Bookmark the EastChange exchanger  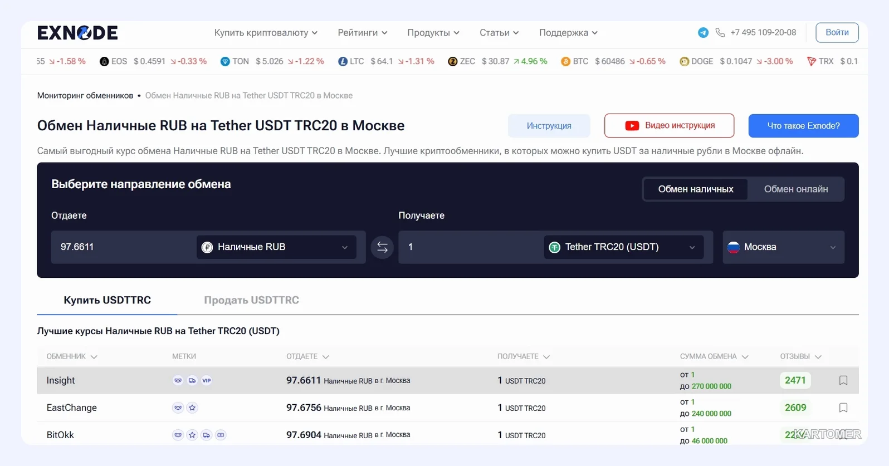843,408
